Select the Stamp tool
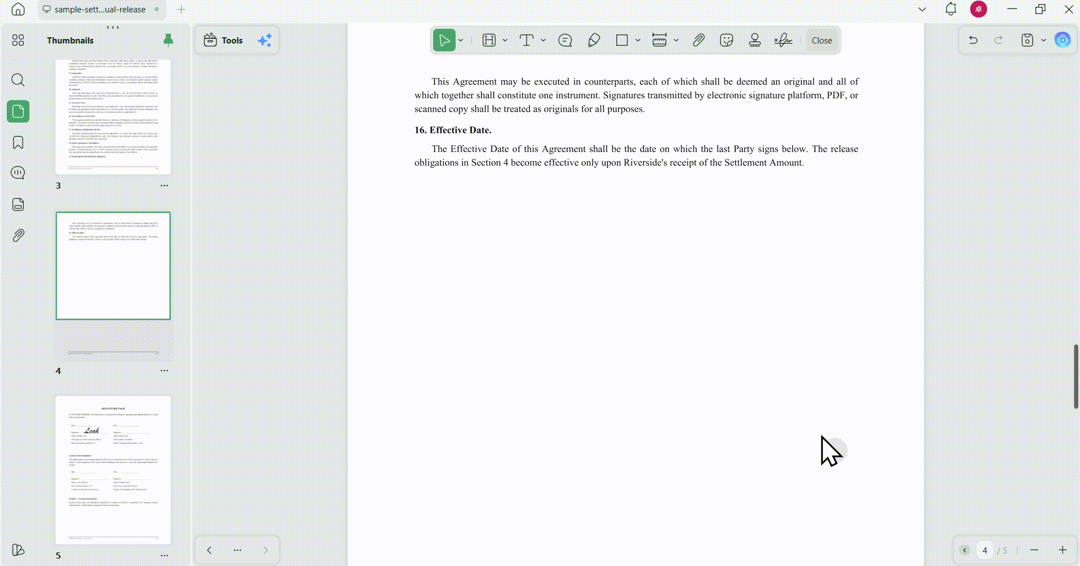Screen dimensions: 1080x566 pos(754,40)
